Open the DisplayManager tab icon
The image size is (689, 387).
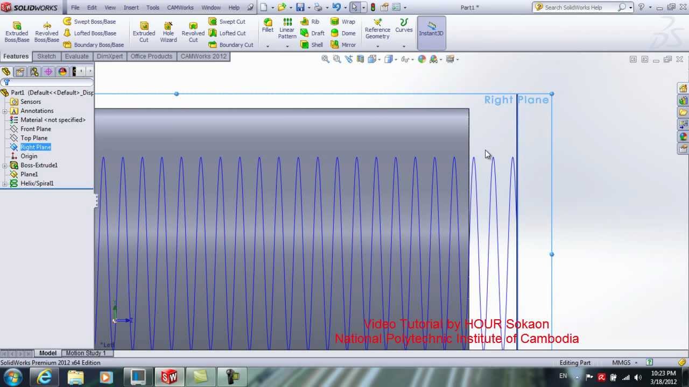point(62,71)
